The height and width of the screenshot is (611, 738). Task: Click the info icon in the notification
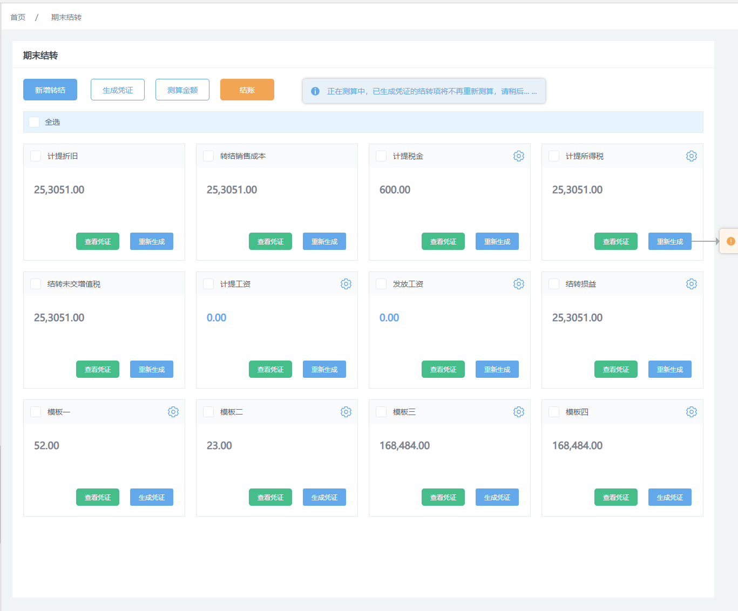315,91
